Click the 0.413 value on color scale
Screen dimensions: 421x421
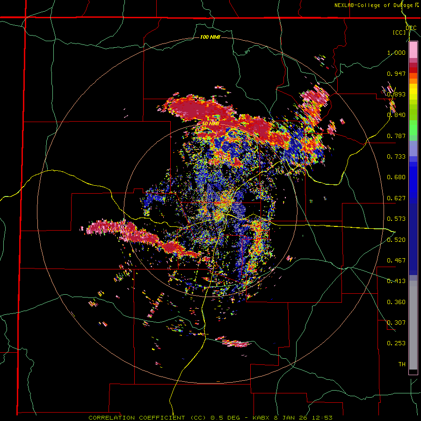(x=396, y=281)
